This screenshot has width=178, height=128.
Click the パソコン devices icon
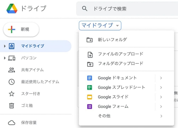12,58
